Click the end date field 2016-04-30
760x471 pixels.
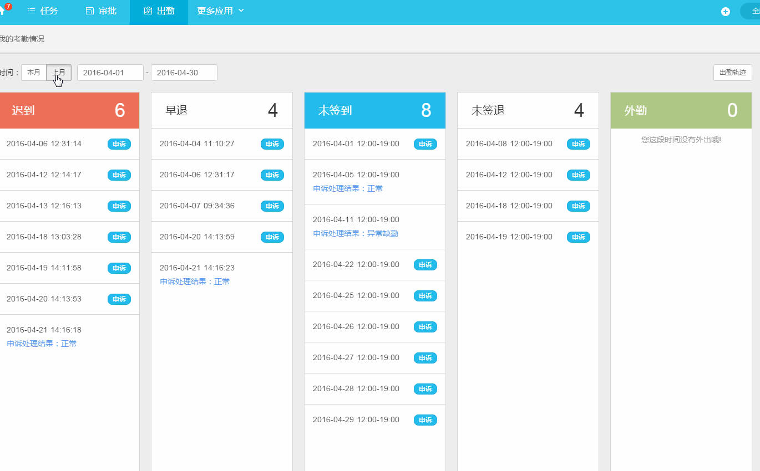(184, 73)
